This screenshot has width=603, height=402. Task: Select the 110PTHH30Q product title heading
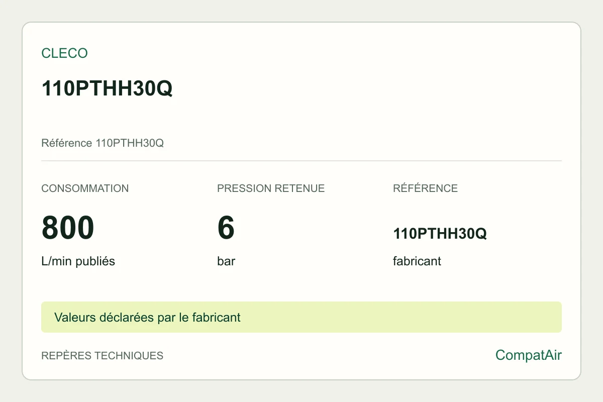coord(107,89)
